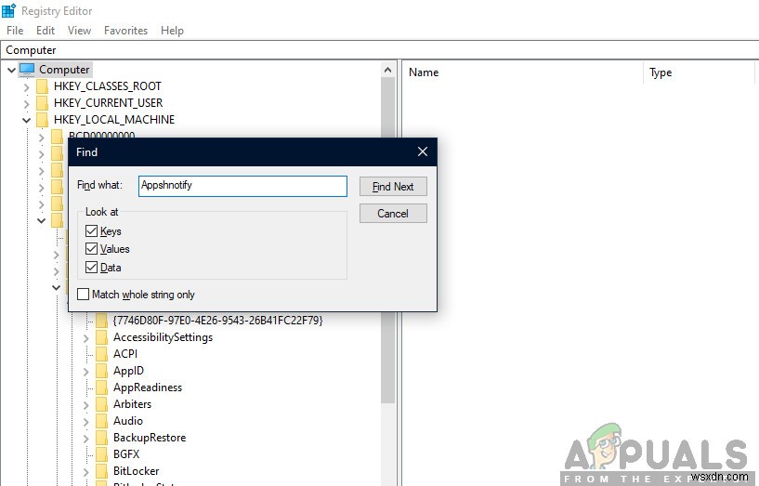Expand the AppID key
This screenshot has height=486, width=759.
click(x=86, y=372)
